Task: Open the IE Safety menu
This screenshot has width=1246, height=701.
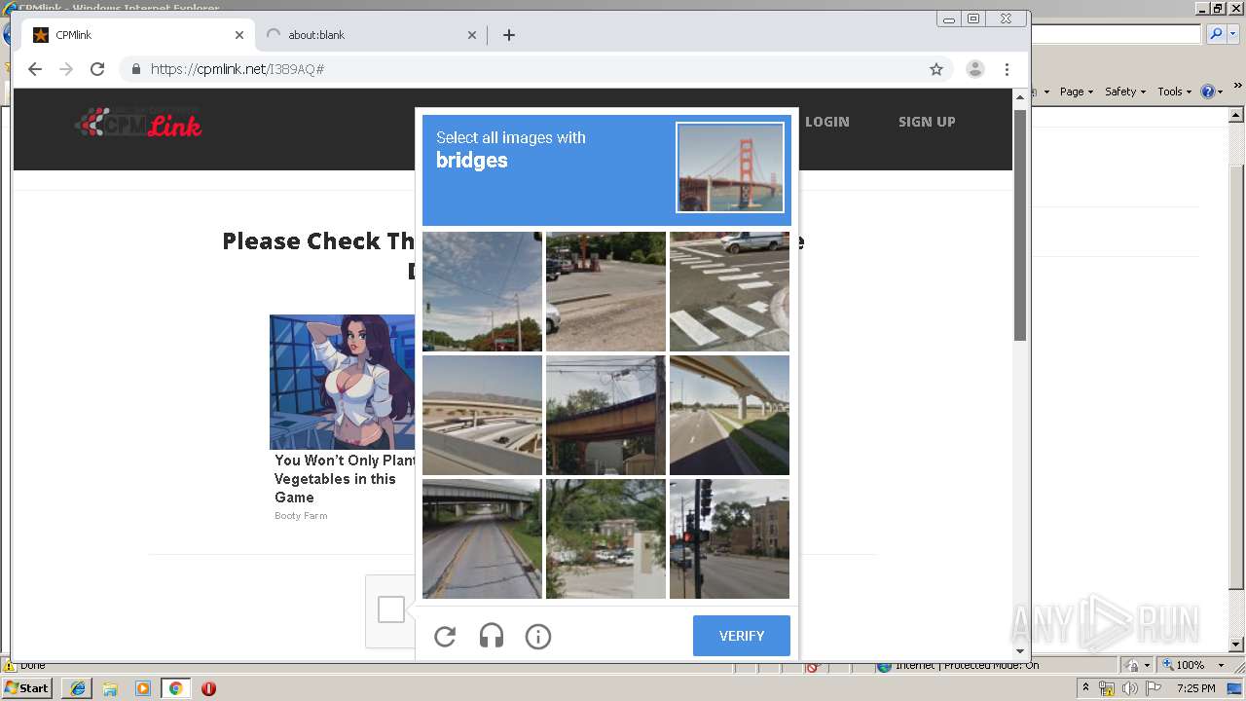Action: coord(1124,92)
